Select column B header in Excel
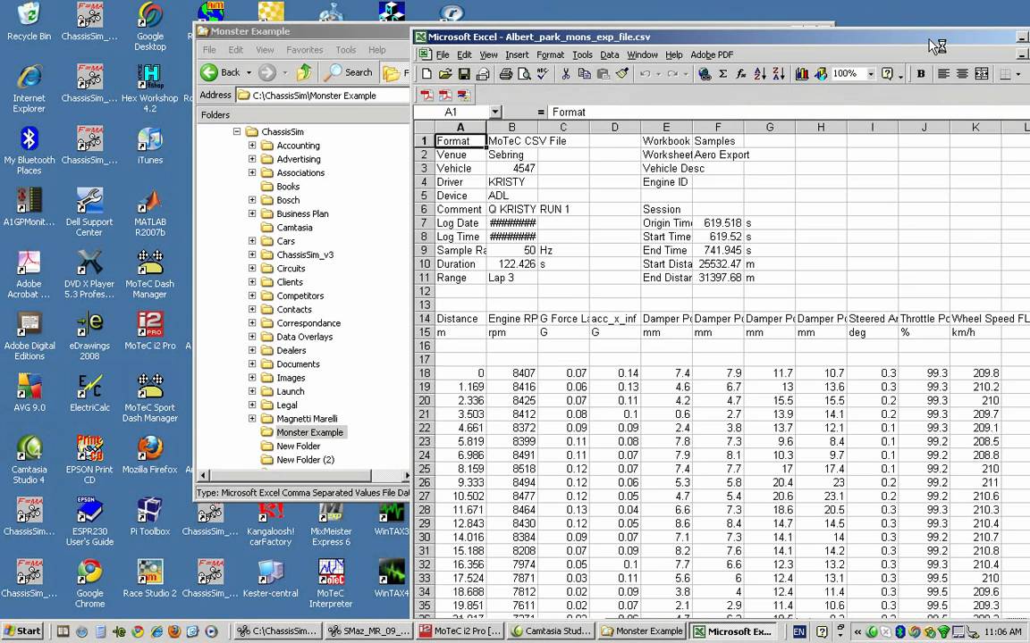 pos(511,128)
